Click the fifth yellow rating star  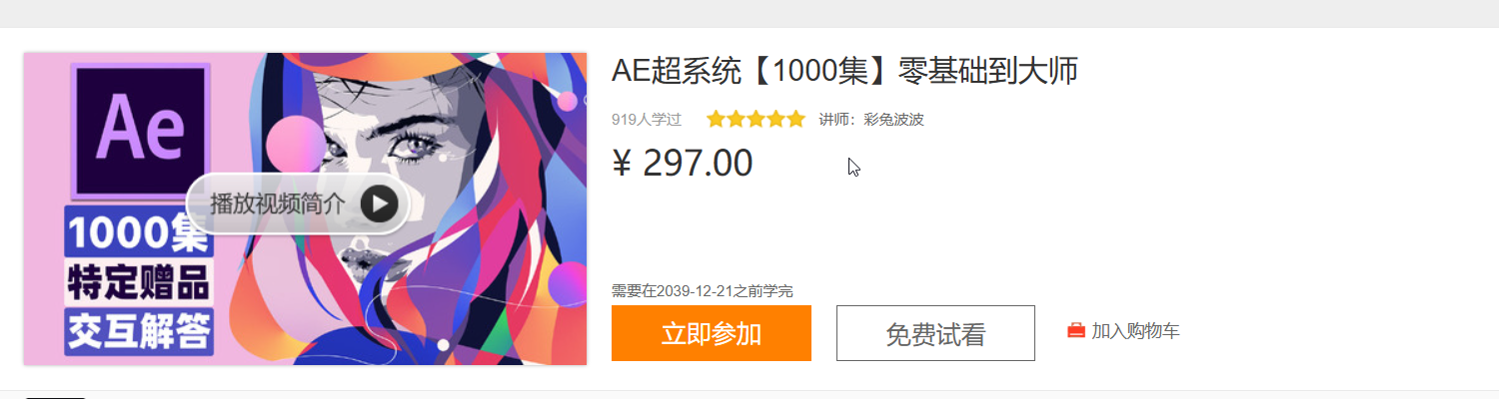(x=795, y=120)
